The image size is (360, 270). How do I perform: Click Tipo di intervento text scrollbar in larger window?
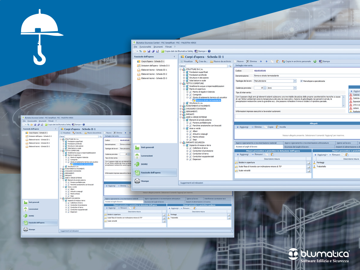[344, 101]
